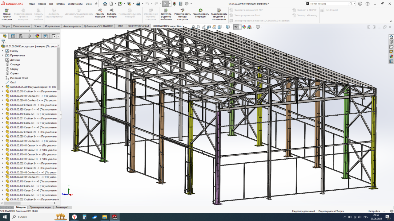Click Новый проект контроля button
Viewport: 394px width, 221px height.
pos(7,14)
